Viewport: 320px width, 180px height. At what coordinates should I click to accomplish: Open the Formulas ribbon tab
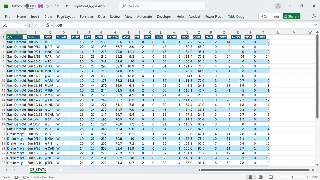click(86, 17)
